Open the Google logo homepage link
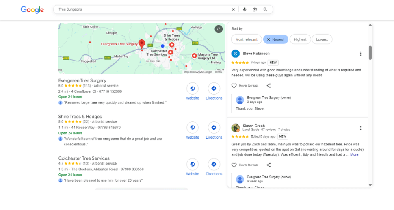Screen dimensions: 394x210 [32, 10]
